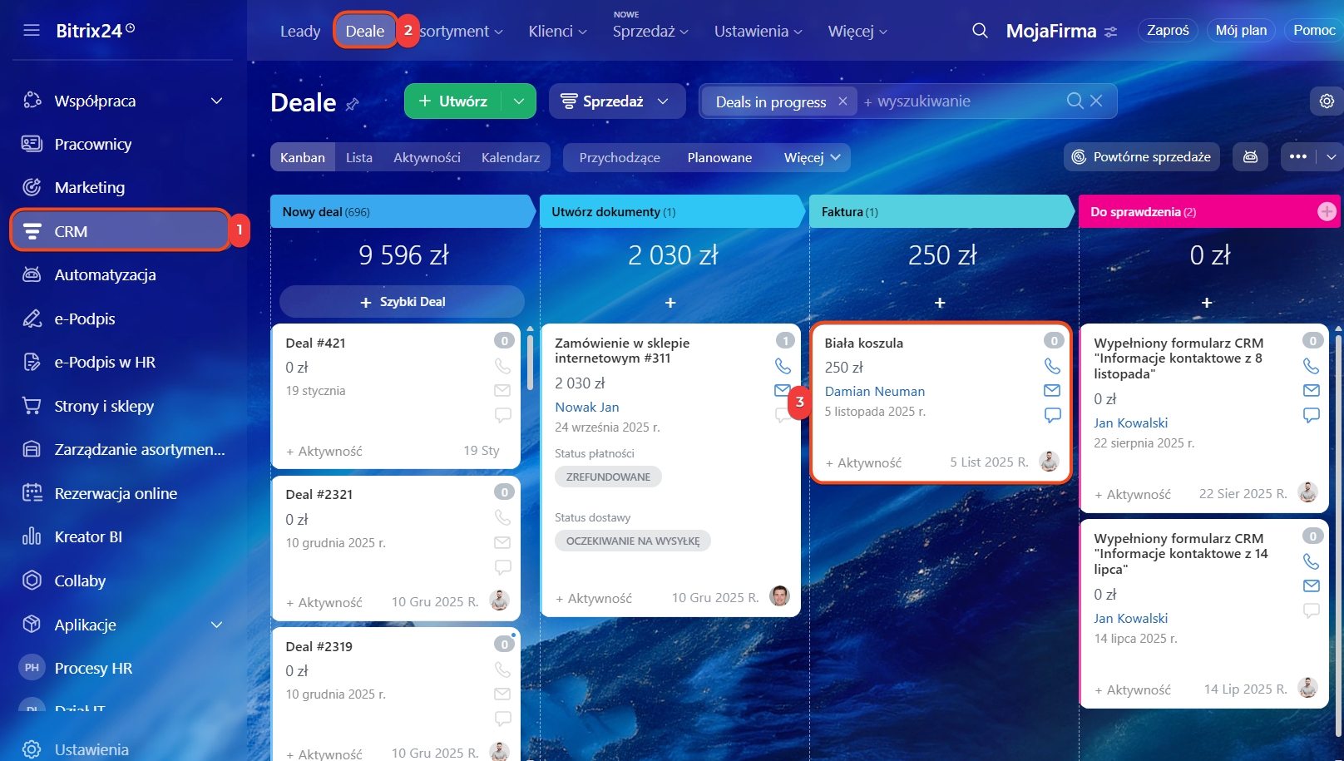
Task: Click email icon on Deal #421 card
Action: point(502,390)
